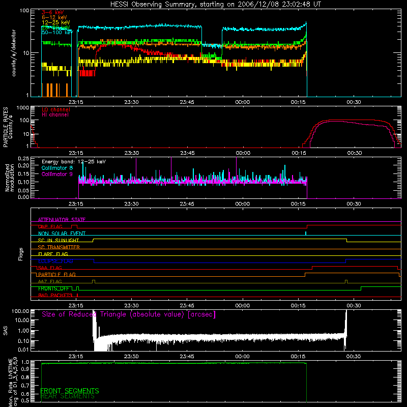Select the Collimator 8 legend label
407x407 pixels.
(57, 168)
